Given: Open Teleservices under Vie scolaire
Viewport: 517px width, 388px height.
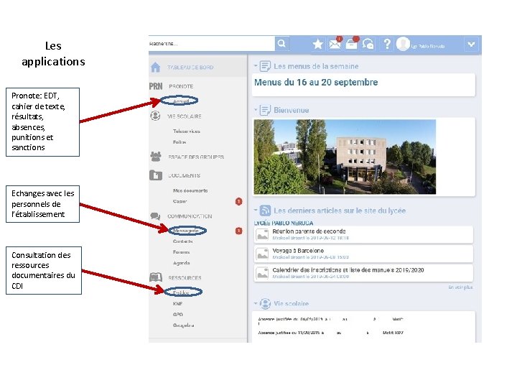Looking at the screenshot, I should click(x=186, y=131).
